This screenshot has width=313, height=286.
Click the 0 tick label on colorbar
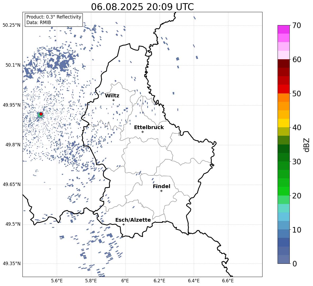pyautogui.click(x=294, y=264)
